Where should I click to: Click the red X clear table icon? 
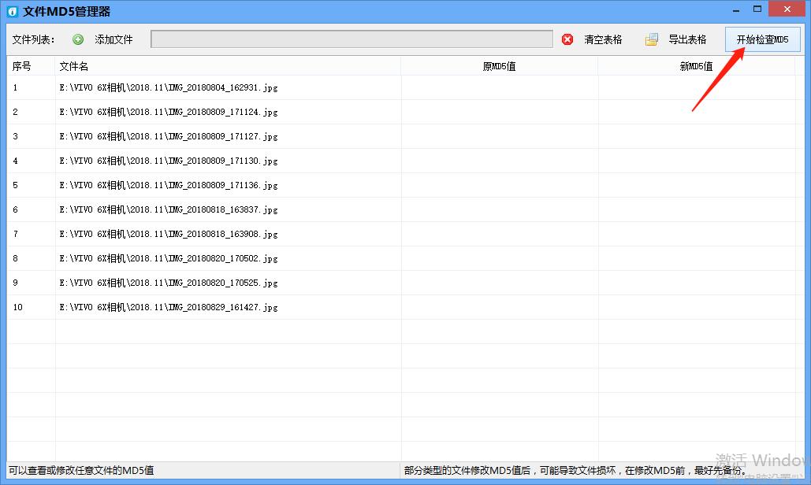567,39
